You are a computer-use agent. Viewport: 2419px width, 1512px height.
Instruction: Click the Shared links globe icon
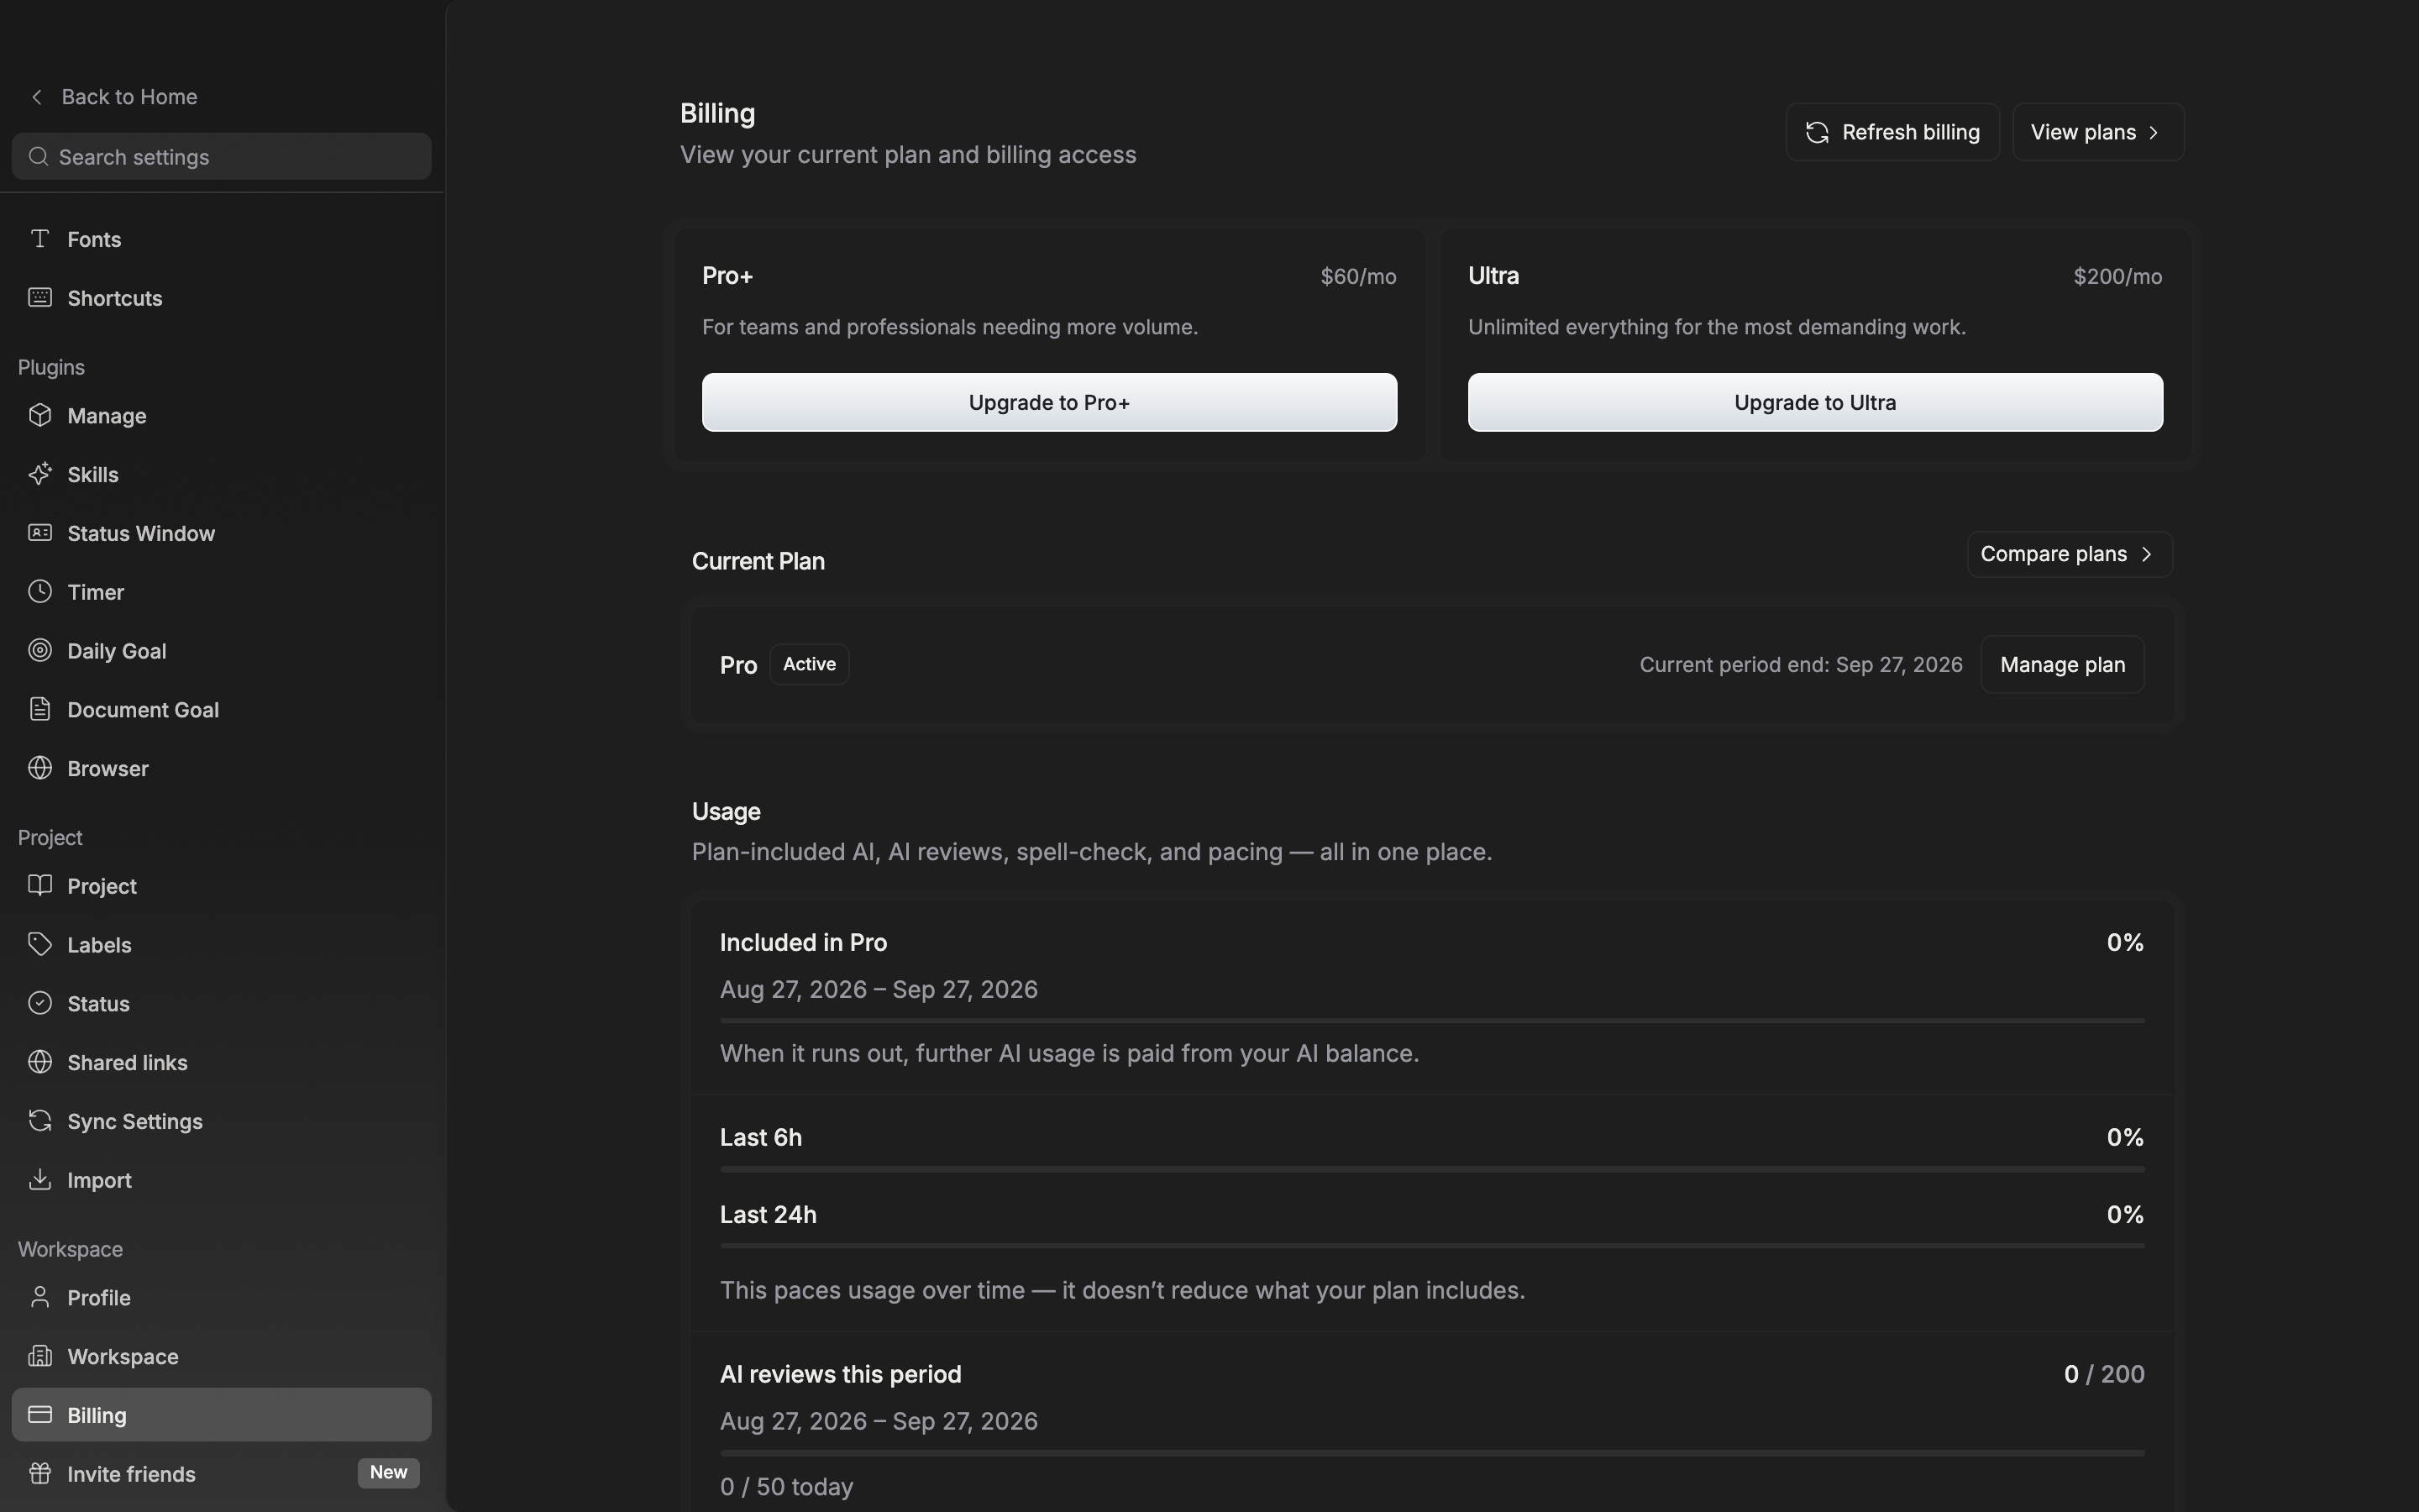[40, 1062]
